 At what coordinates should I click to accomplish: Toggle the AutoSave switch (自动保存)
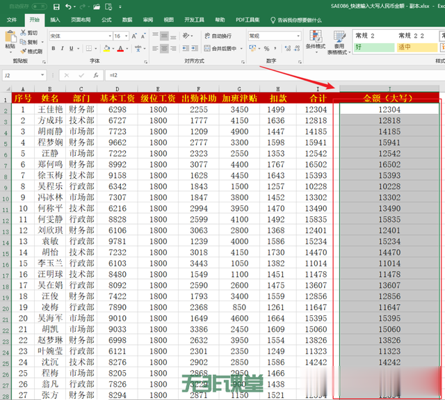click(39, 6)
